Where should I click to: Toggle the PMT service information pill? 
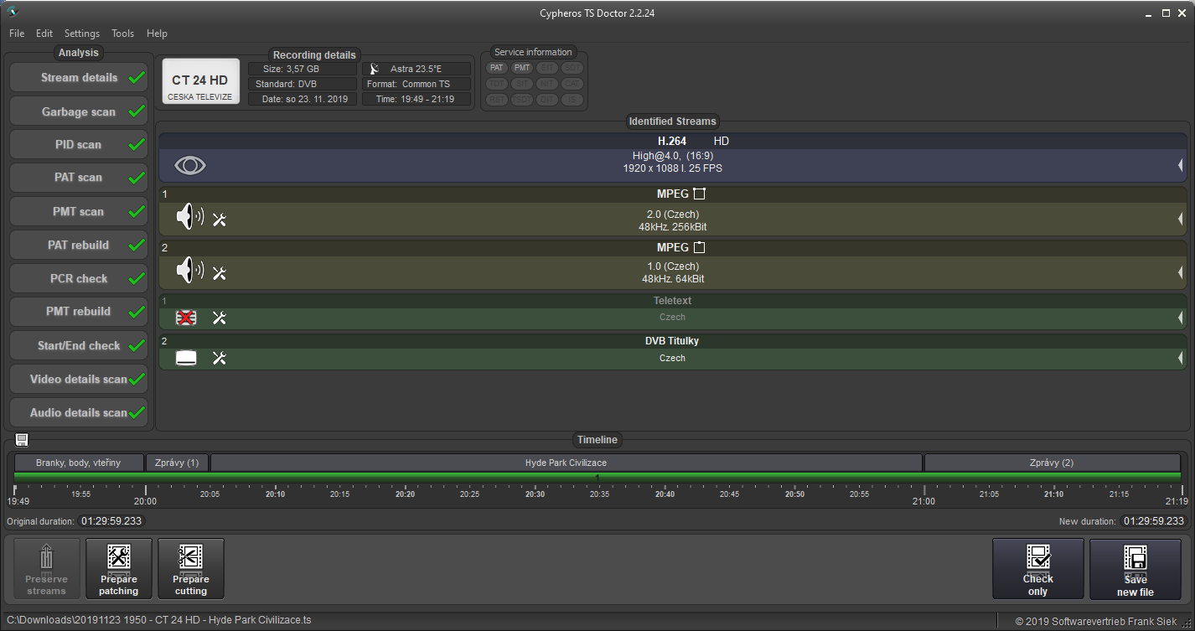[522, 68]
